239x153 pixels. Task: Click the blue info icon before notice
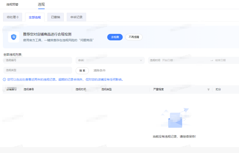[4, 79]
